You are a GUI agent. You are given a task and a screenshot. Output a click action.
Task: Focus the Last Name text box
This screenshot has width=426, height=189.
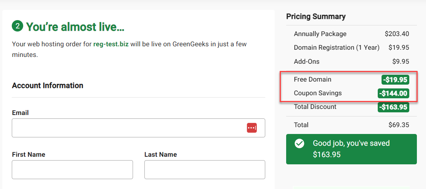204,170
